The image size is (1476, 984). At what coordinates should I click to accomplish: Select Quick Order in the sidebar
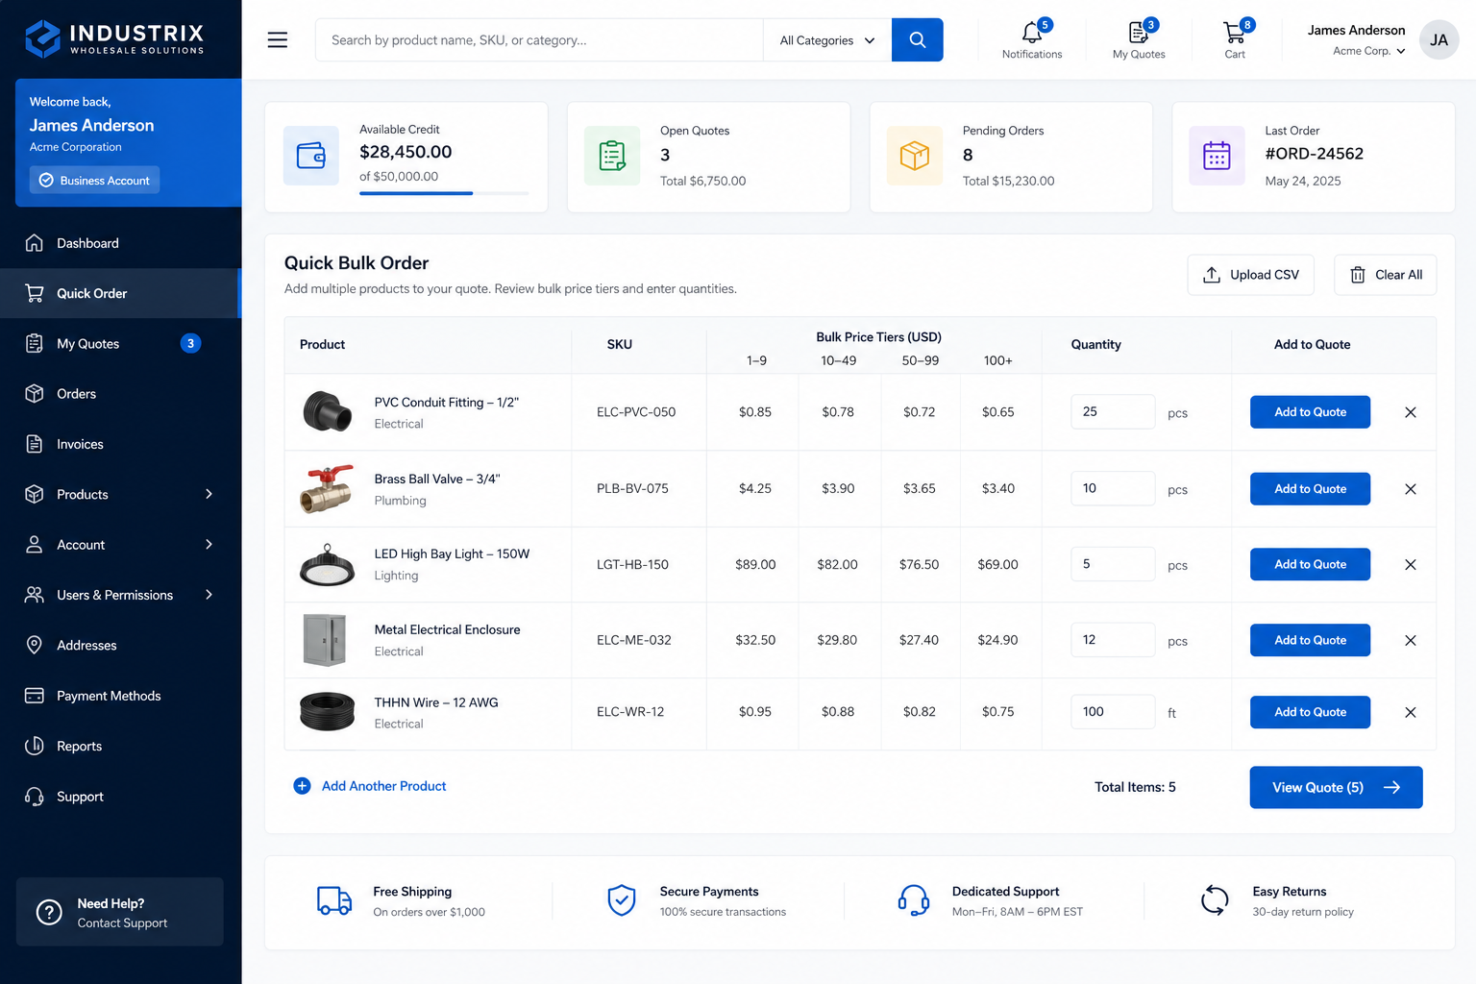(120, 293)
